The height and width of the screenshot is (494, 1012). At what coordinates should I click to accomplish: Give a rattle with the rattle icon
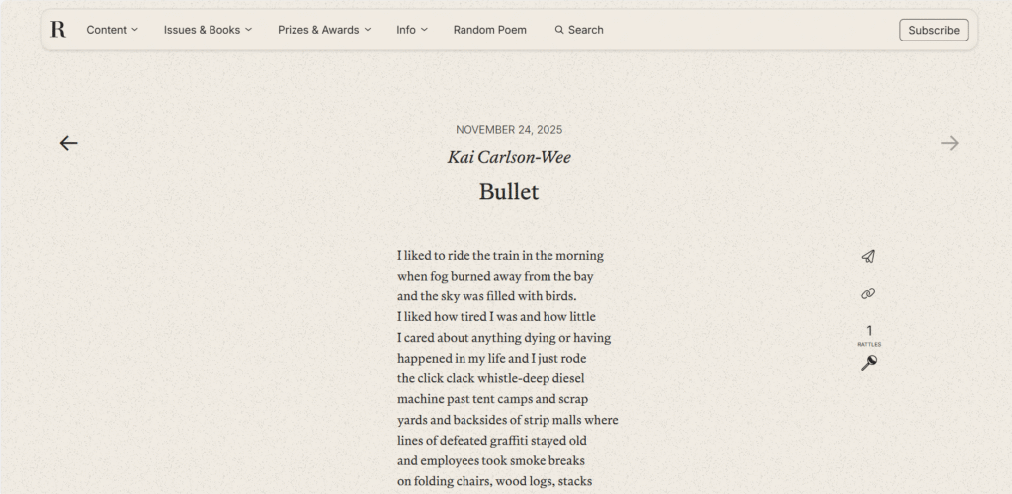pos(868,363)
